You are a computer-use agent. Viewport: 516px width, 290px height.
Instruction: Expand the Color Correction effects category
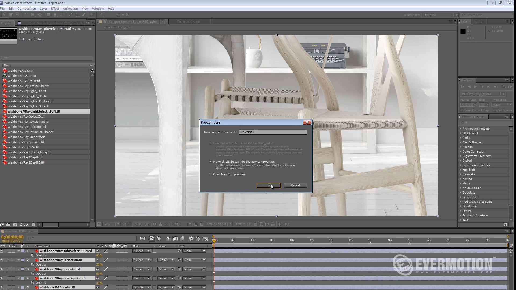tap(461, 151)
